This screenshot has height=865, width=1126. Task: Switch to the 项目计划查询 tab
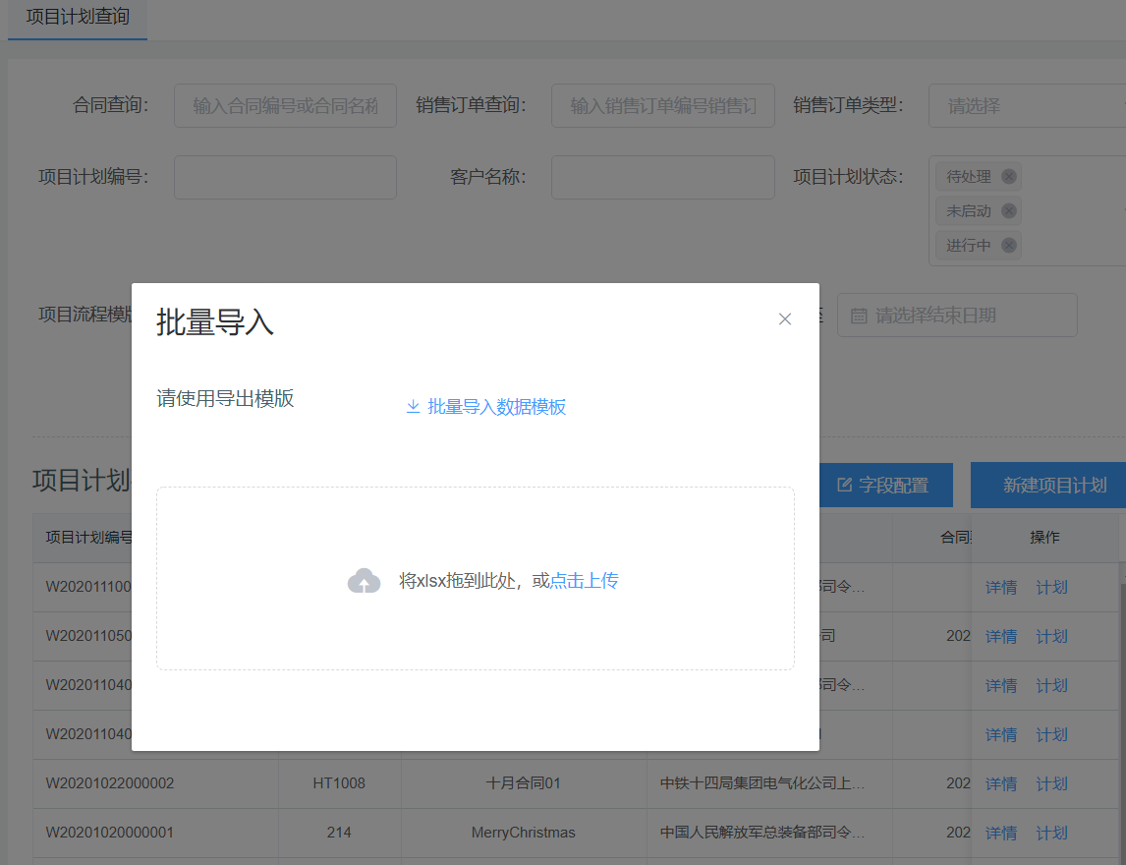tap(78, 18)
